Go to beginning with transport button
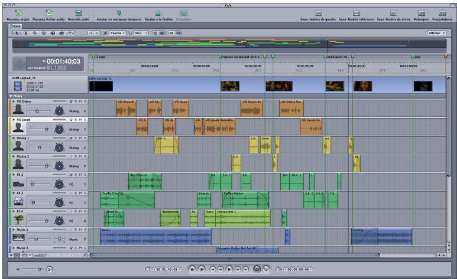The width and height of the screenshot is (457, 279). (212, 270)
